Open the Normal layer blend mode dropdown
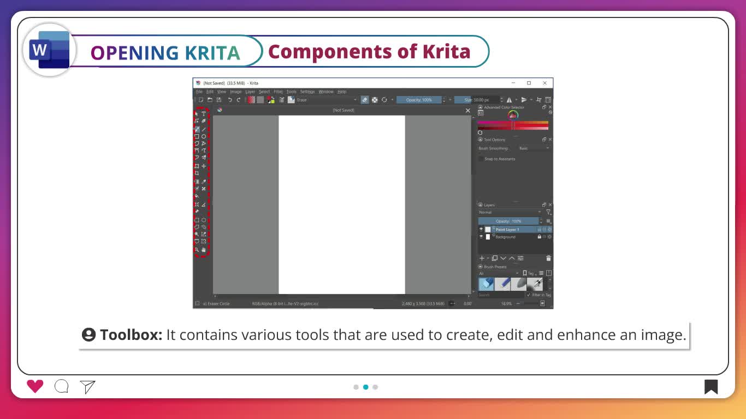The width and height of the screenshot is (746, 419). pyautogui.click(x=510, y=212)
